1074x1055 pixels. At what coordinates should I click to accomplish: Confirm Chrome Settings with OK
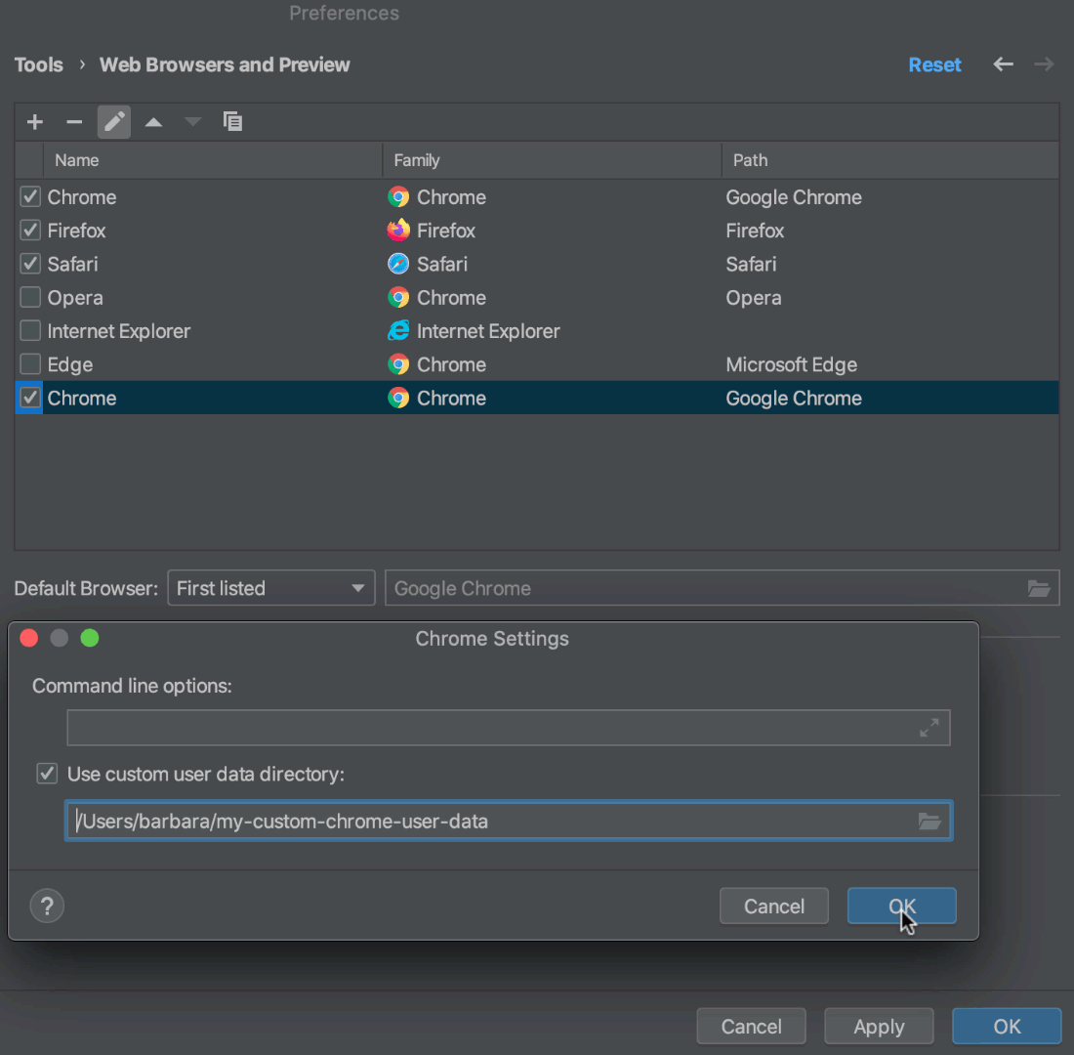900,906
